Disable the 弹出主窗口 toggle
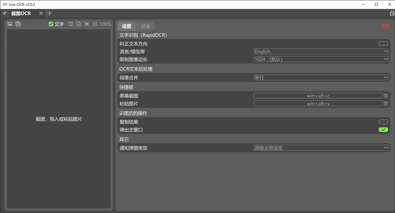 (x=383, y=130)
